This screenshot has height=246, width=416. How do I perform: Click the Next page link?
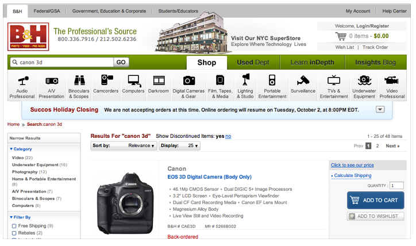392,145
